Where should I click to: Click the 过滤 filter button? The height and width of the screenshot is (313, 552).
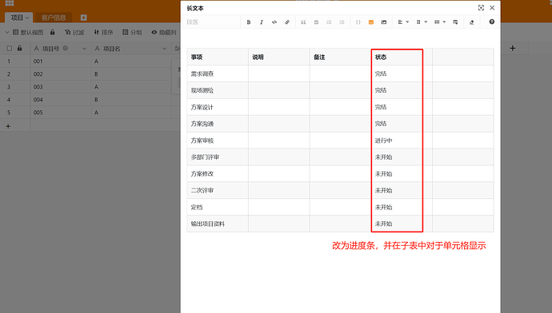74,32
